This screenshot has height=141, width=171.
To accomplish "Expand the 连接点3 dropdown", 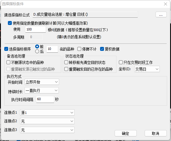I will (x=47, y=130).
